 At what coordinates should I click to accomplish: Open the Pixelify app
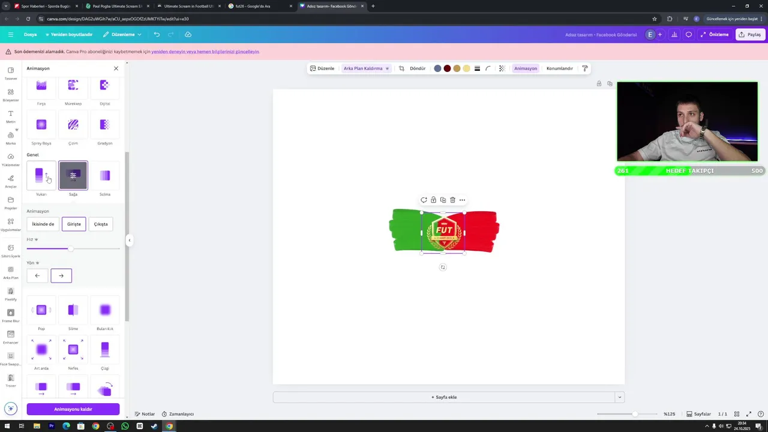tap(11, 294)
